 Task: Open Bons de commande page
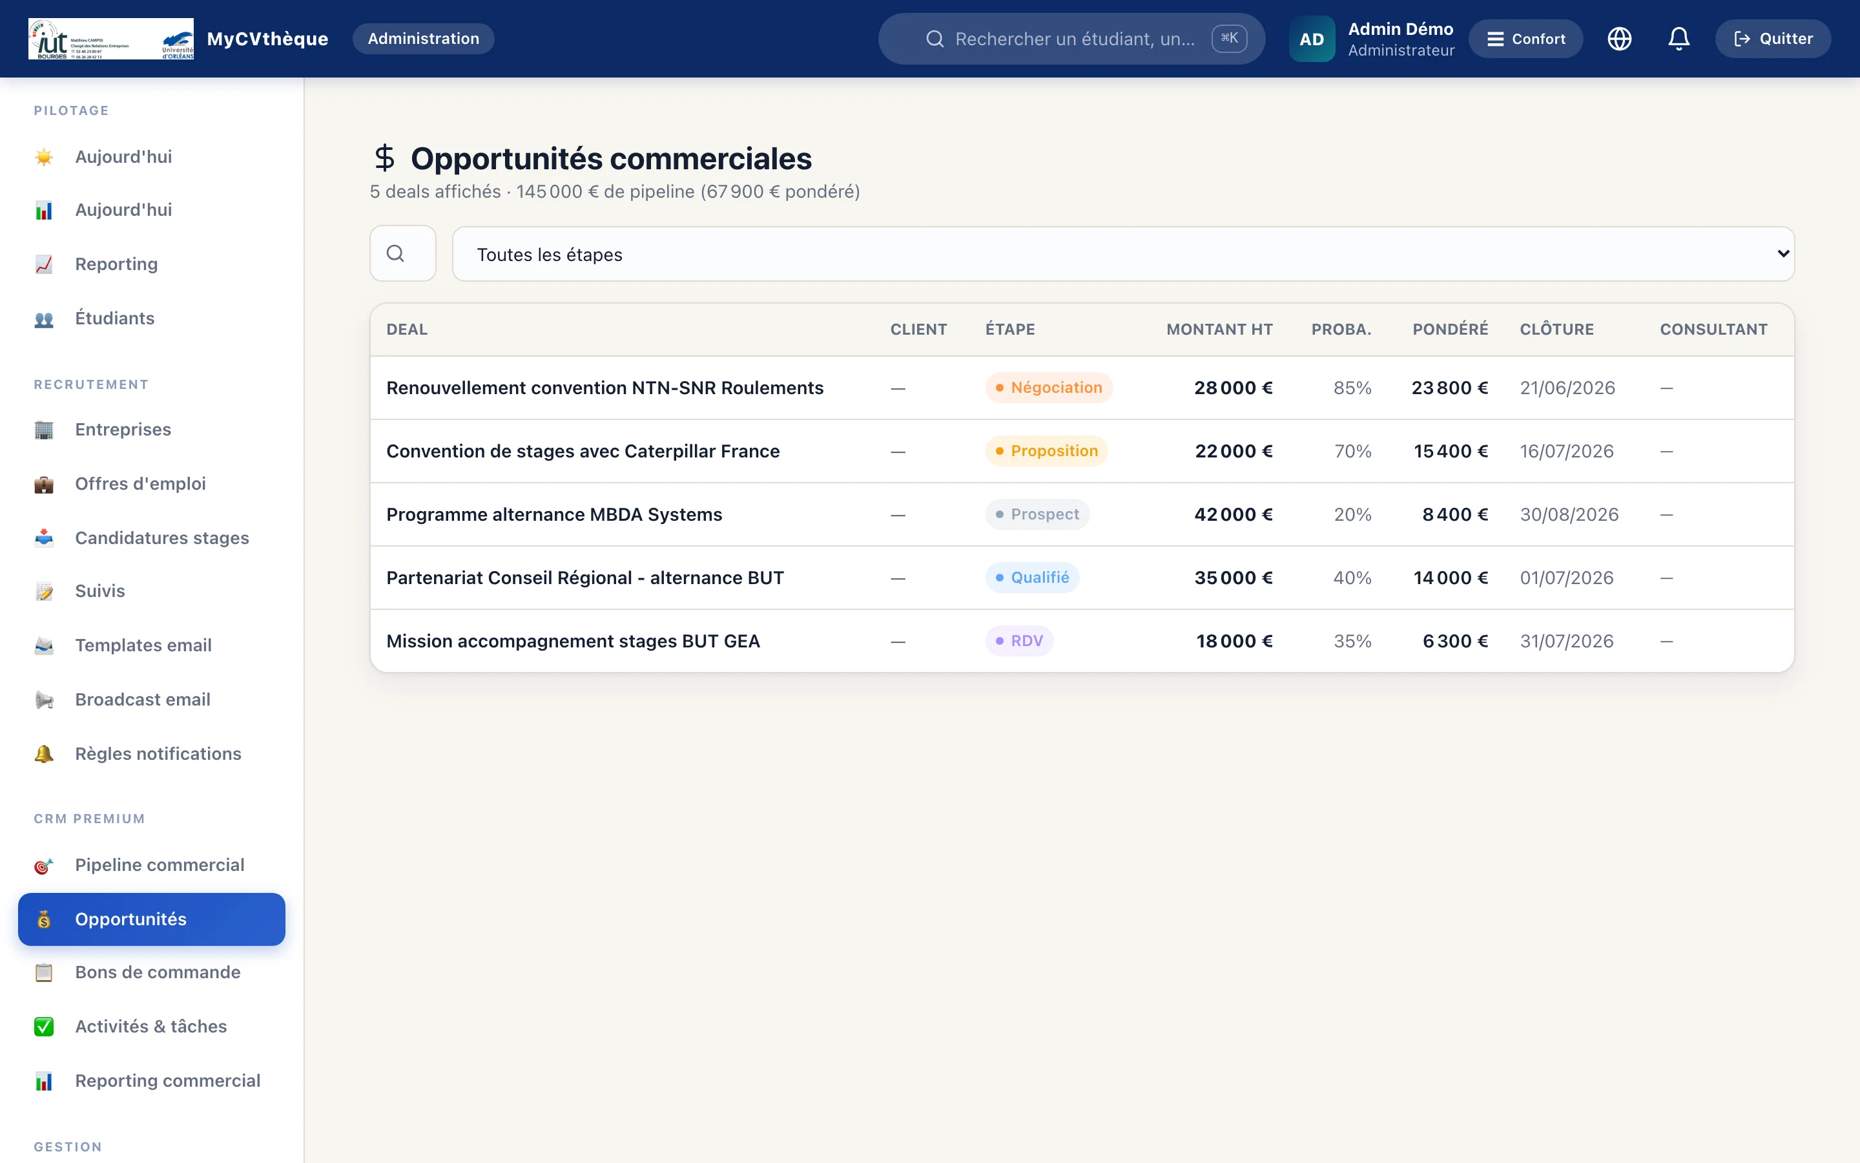coord(151,972)
